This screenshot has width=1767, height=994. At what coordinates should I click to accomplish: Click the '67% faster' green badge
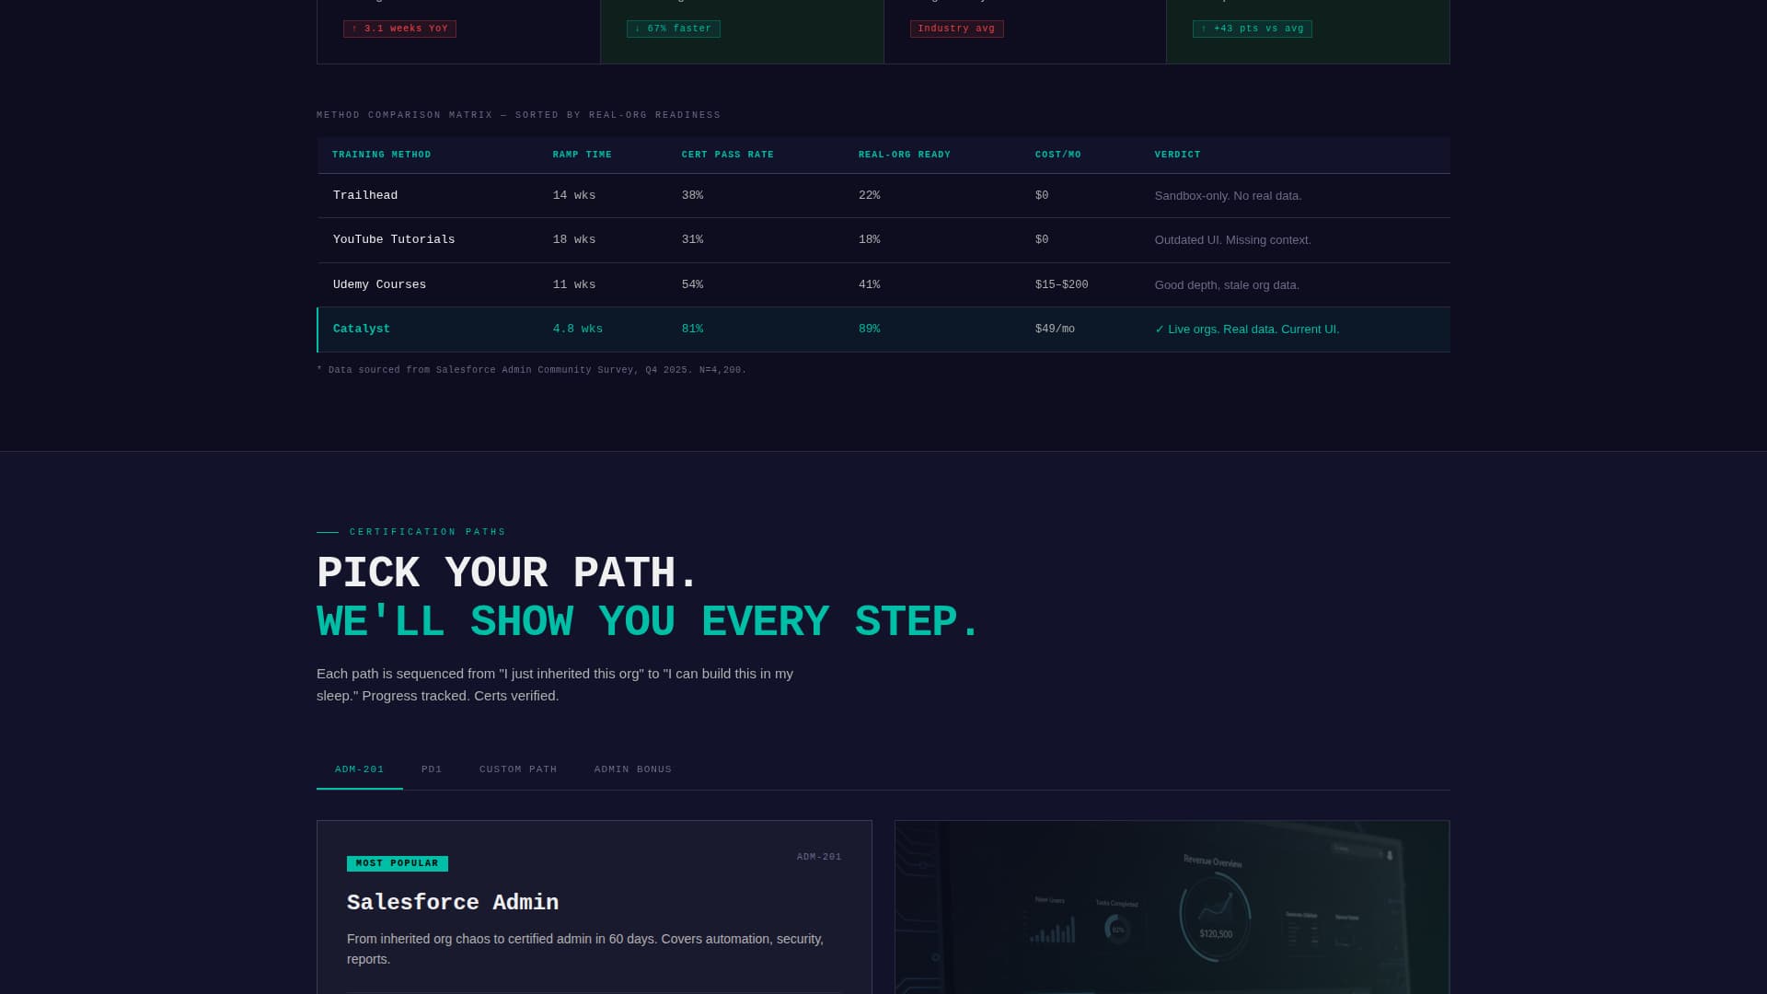(673, 29)
